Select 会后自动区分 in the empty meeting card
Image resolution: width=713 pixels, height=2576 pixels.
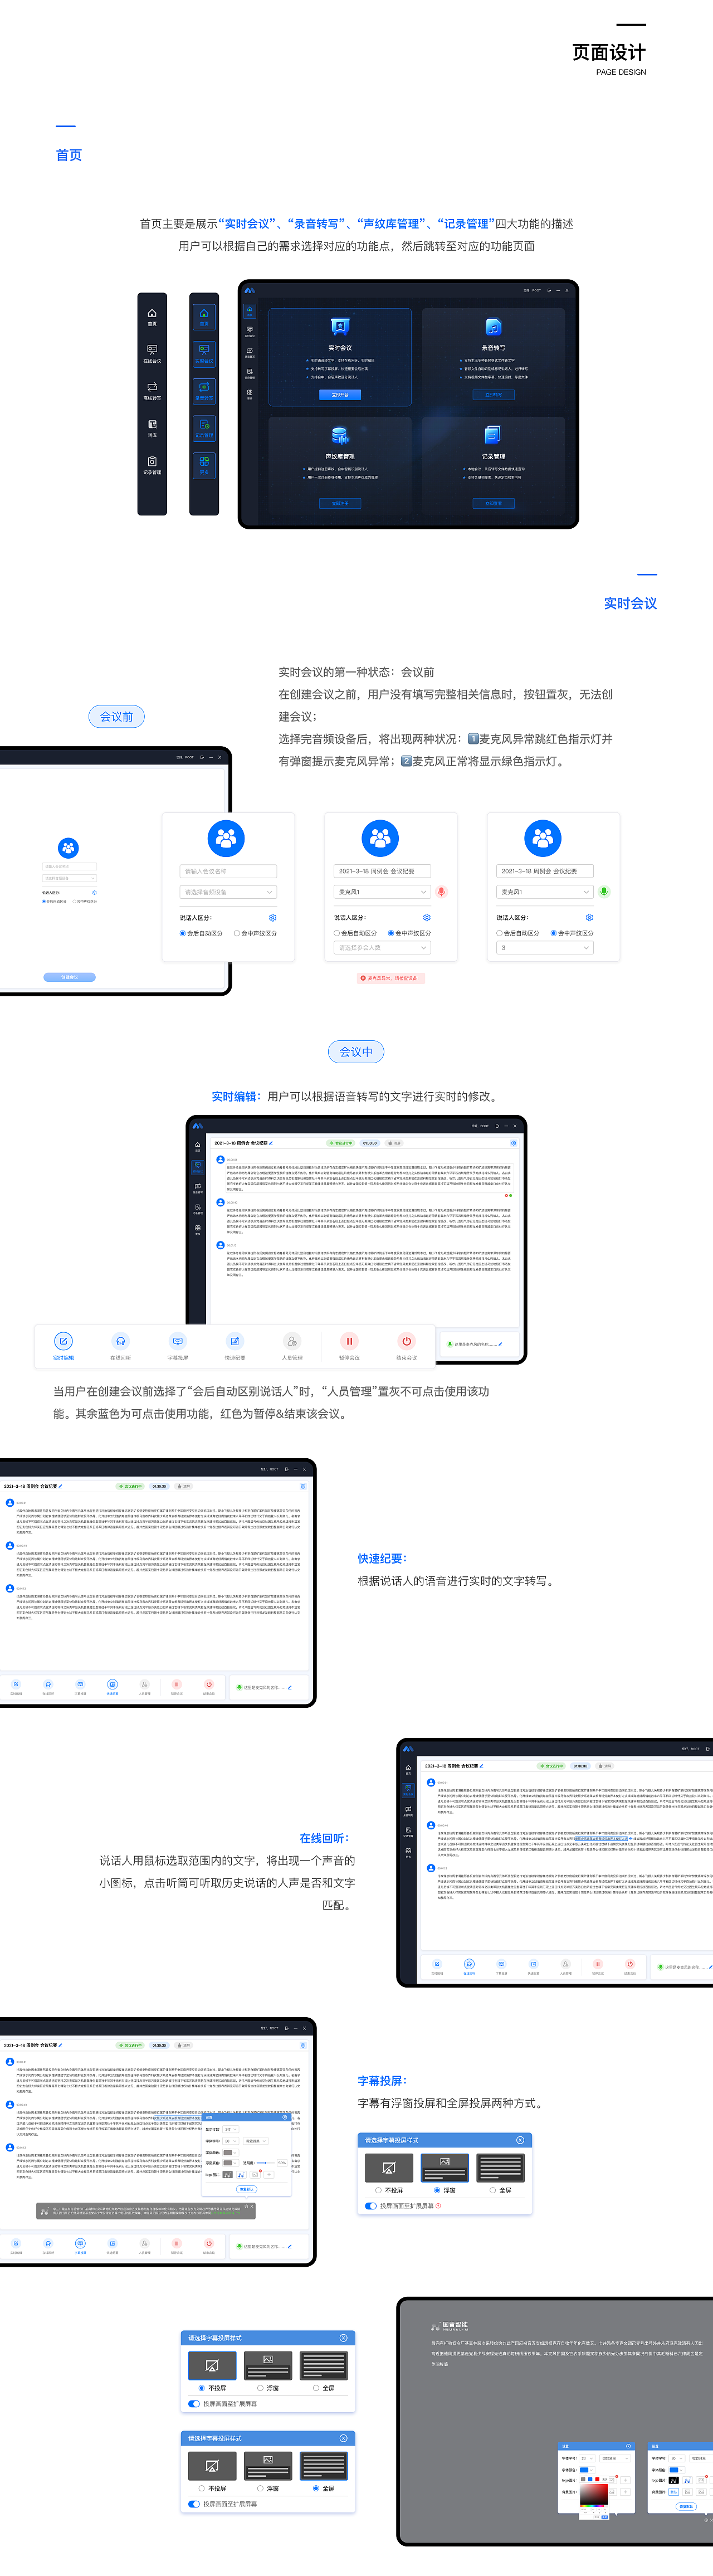pos(201,933)
